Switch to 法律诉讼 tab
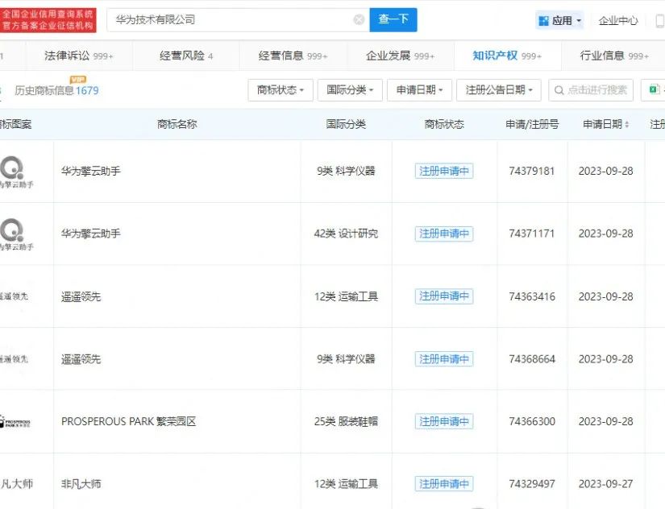Image resolution: width=665 pixels, height=509 pixels. coord(79,56)
